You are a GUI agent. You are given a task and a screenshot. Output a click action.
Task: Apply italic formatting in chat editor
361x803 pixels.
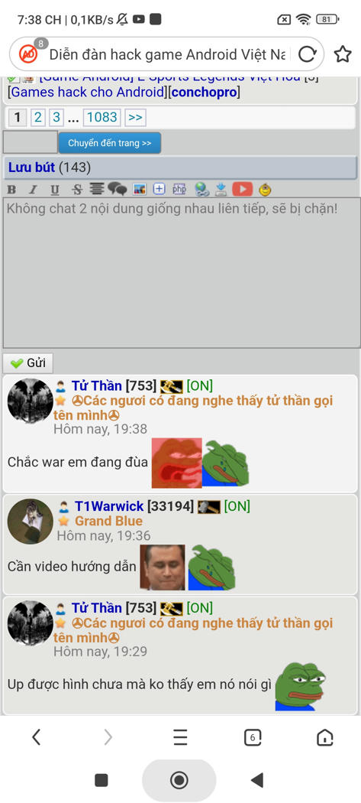[33, 190]
